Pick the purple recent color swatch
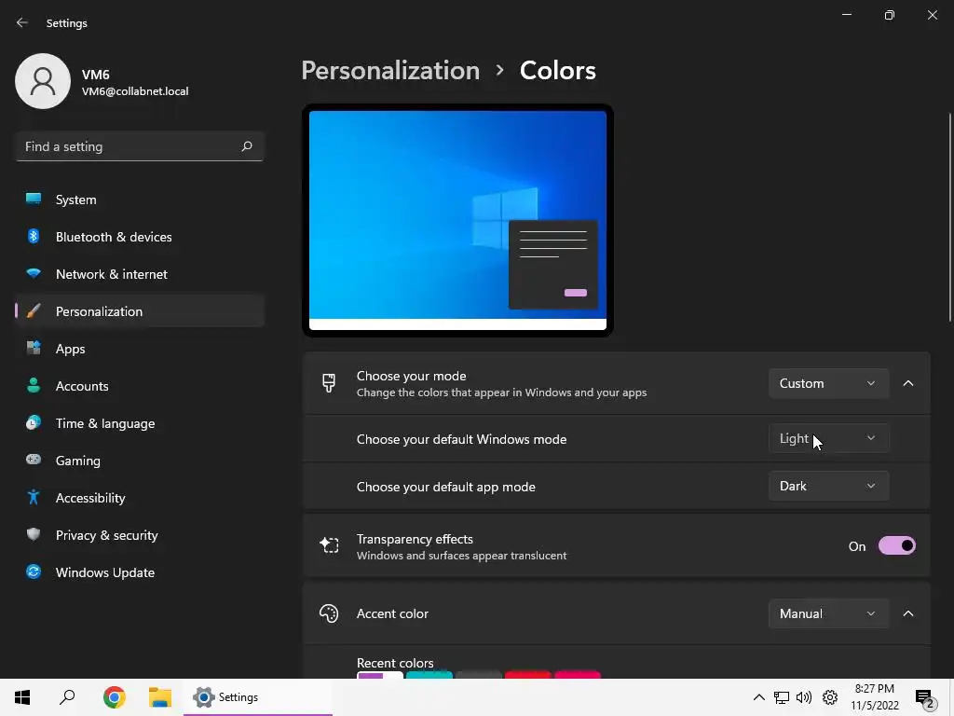The height and width of the screenshot is (716, 954). [x=380, y=675]
